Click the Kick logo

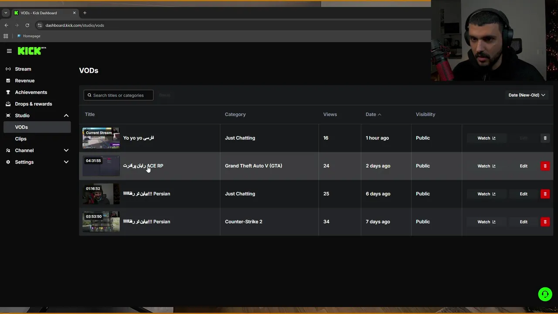(x=32, y=51)
